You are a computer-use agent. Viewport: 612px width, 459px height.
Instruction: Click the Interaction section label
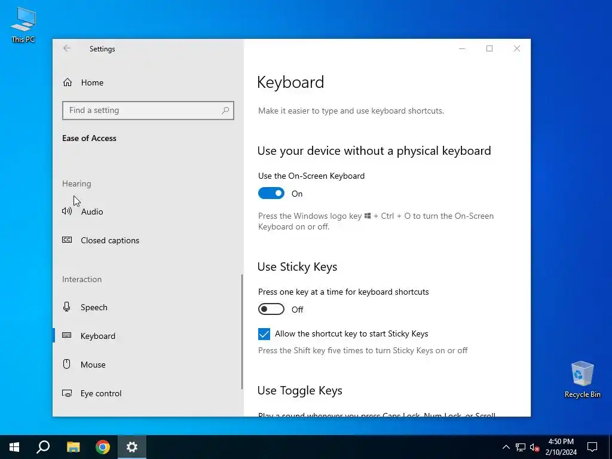(x=81, y=279)
